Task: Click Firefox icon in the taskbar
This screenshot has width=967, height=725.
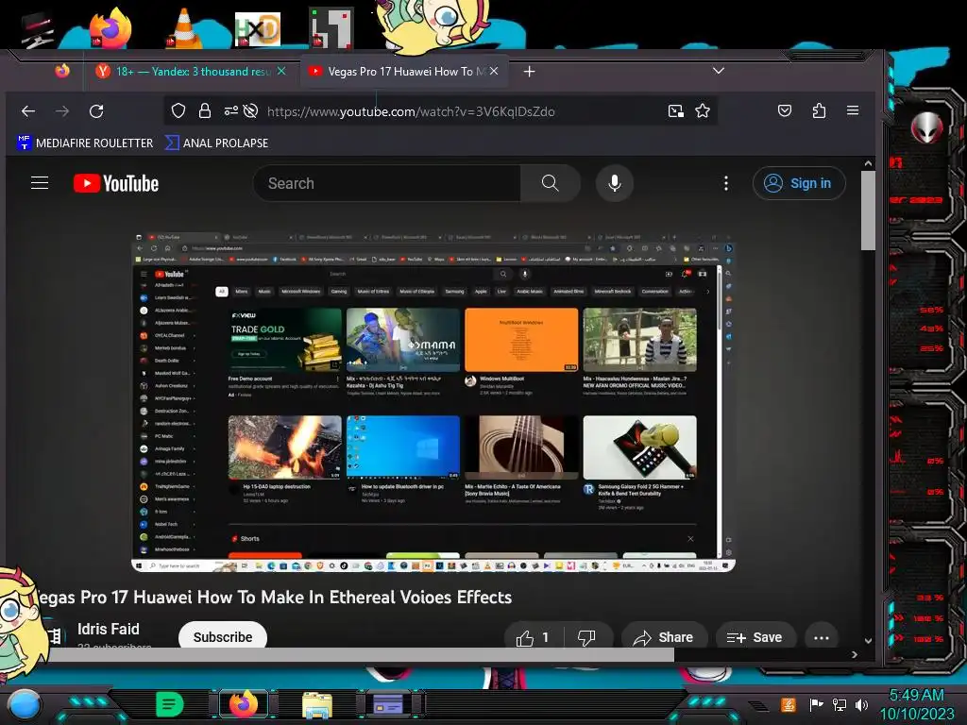Action: [x=243, y=703]
